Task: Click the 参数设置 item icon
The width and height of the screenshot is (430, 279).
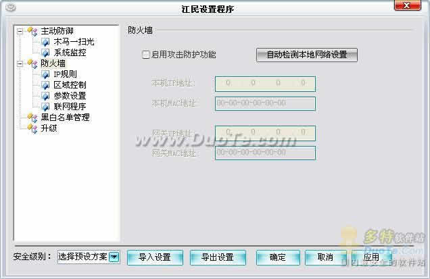Action: point(45,96)
